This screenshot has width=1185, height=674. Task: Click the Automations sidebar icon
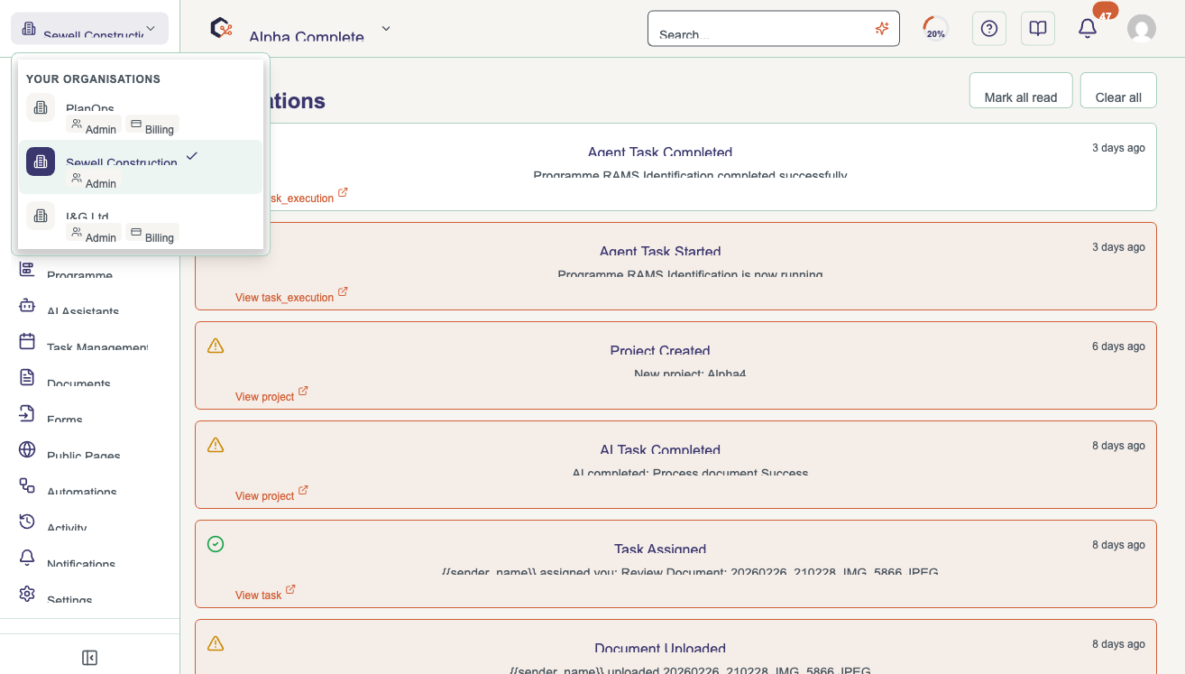point(27,485)
